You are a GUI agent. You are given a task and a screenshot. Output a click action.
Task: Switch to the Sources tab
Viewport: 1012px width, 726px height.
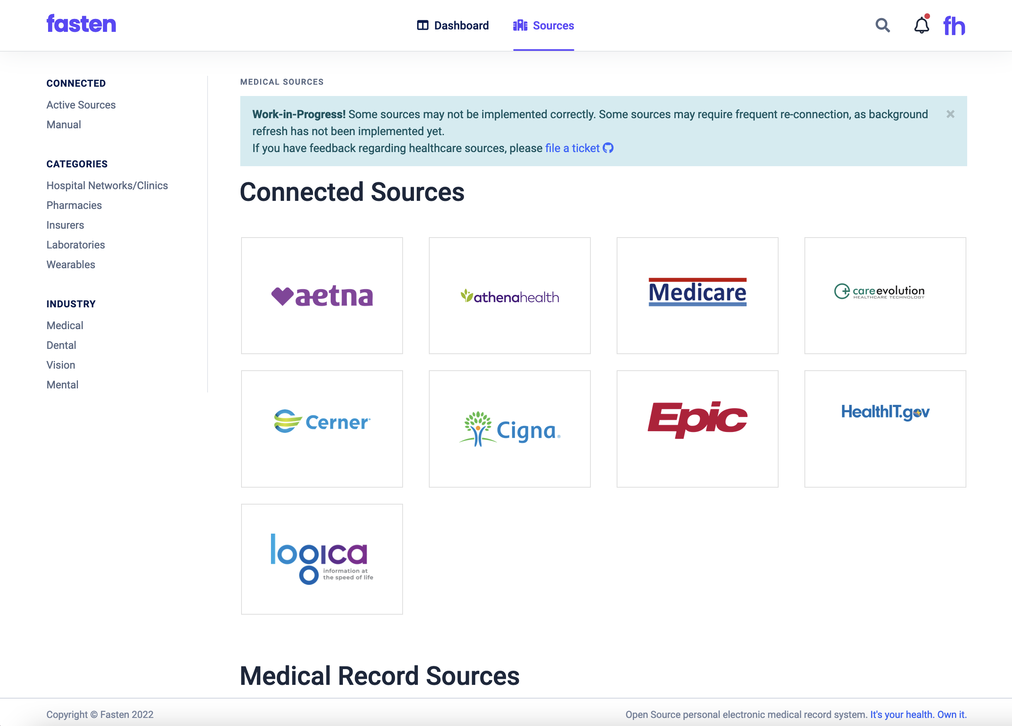(x=544, y=25)
